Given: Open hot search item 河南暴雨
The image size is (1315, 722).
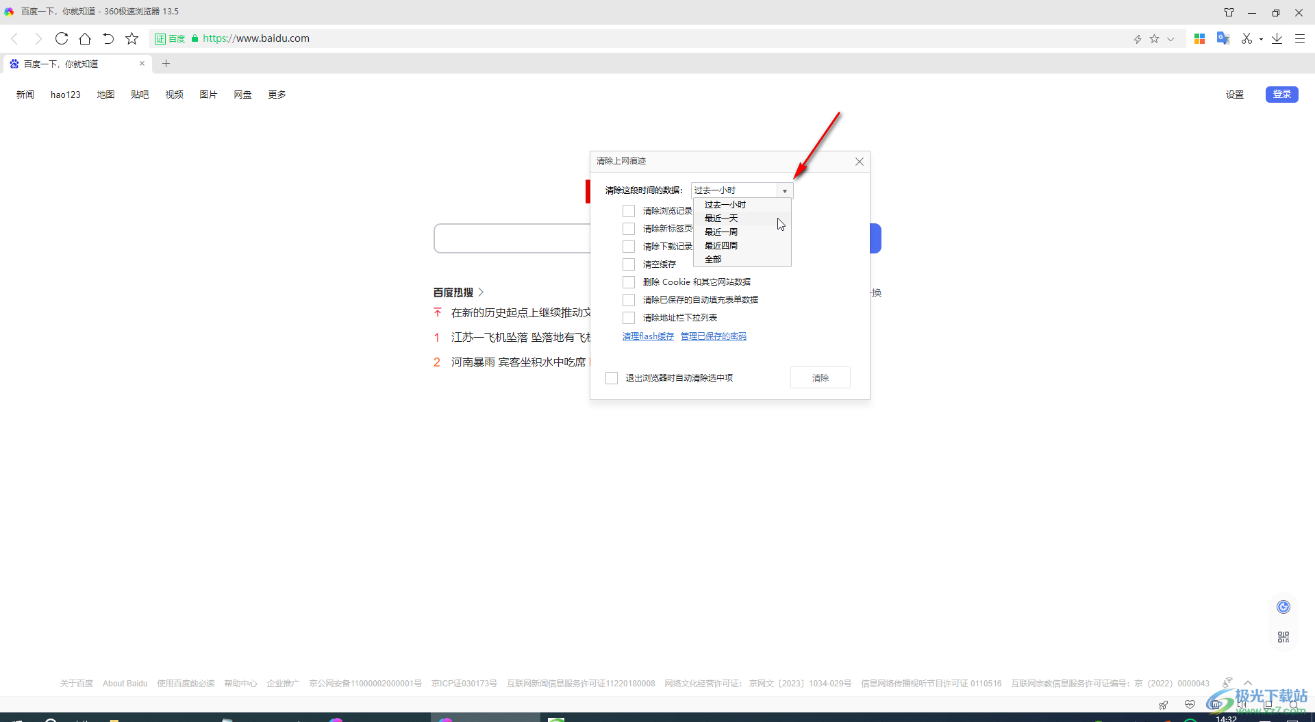Looking at the screenshot, I should (518, 362).
